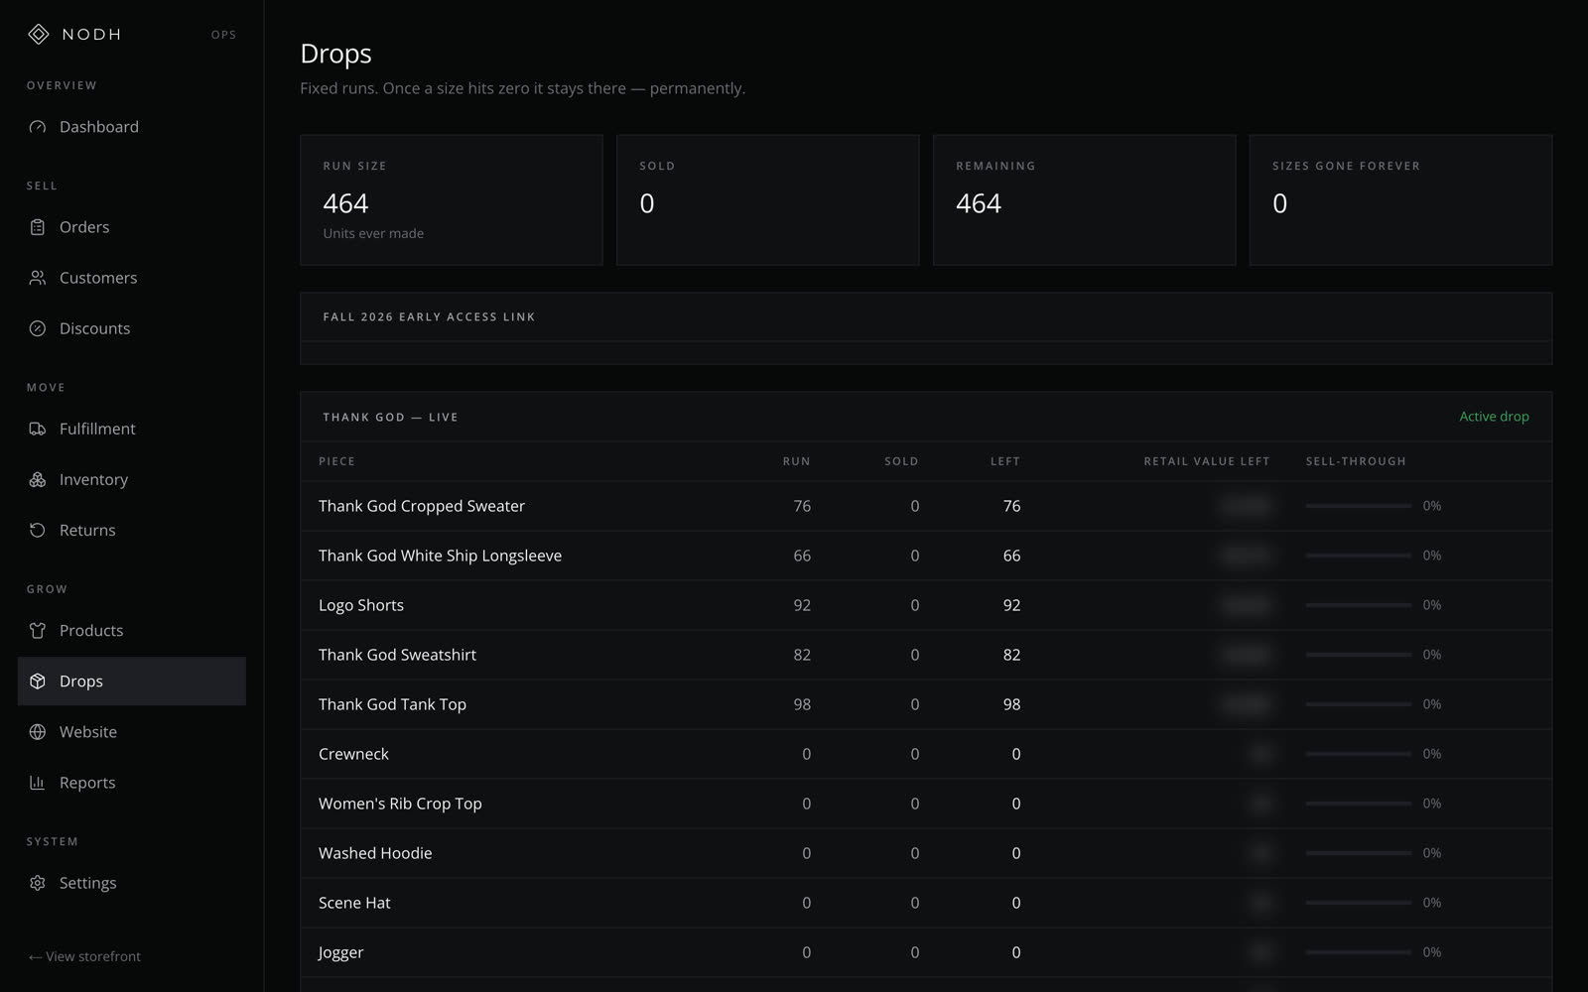Viewport: 1588px width, 992px height.
Task: Click the NODH diamond logo icon
Action: coord(38,35)
